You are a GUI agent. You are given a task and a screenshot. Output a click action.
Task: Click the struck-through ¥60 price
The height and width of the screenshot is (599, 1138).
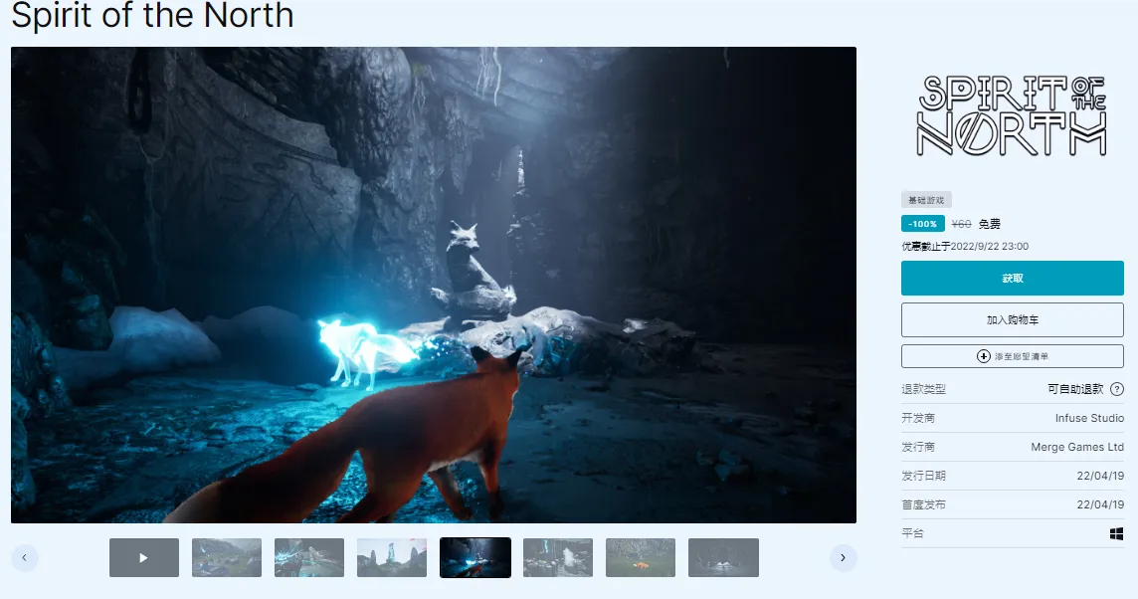pos(961,224)
